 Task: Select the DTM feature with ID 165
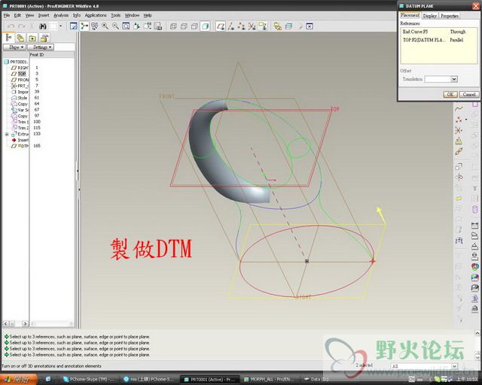pos(20,146)
